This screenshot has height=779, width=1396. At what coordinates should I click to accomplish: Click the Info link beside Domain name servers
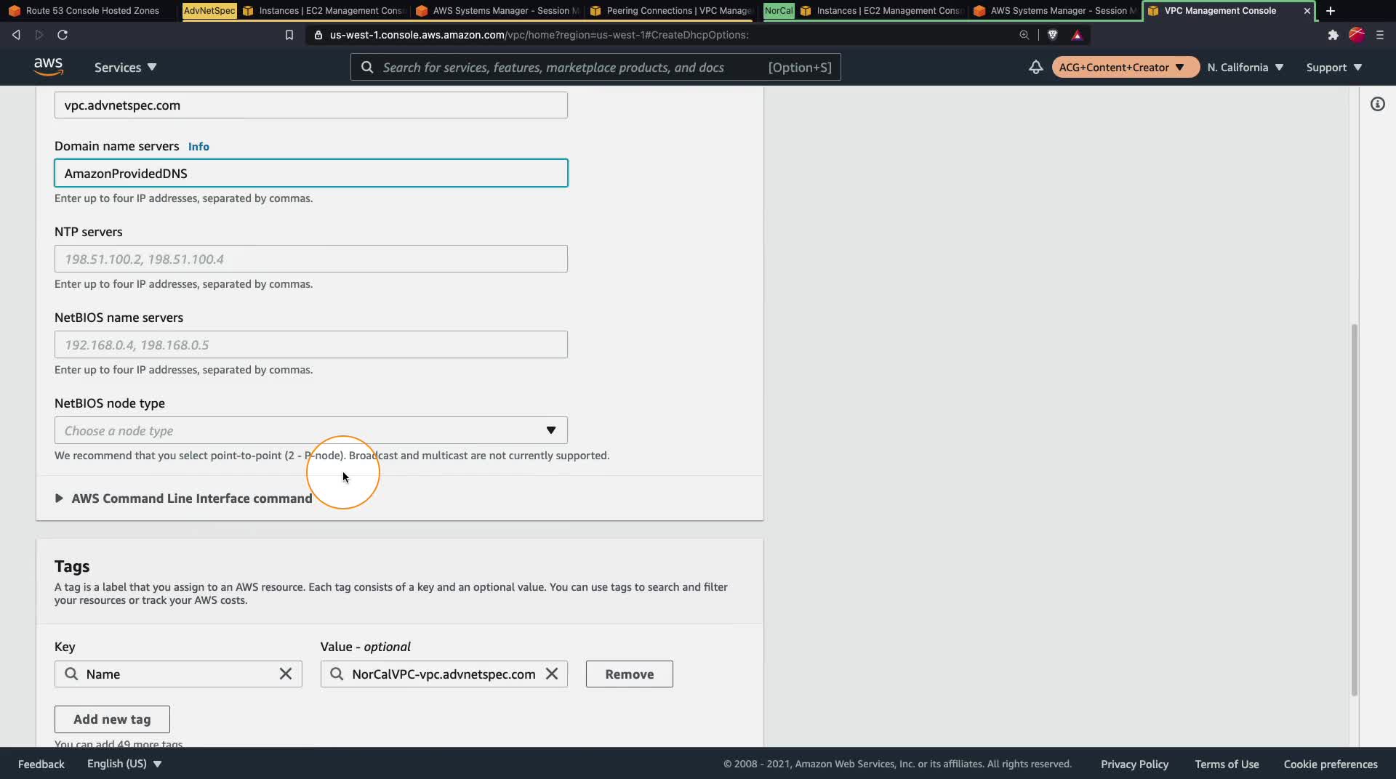(x=198, y=147)
